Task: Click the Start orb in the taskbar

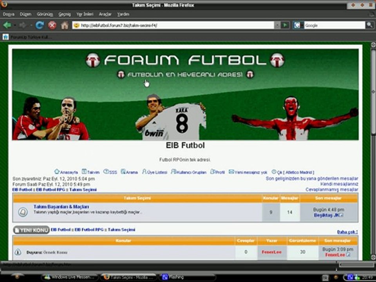Action: click(x=17, y=277)
